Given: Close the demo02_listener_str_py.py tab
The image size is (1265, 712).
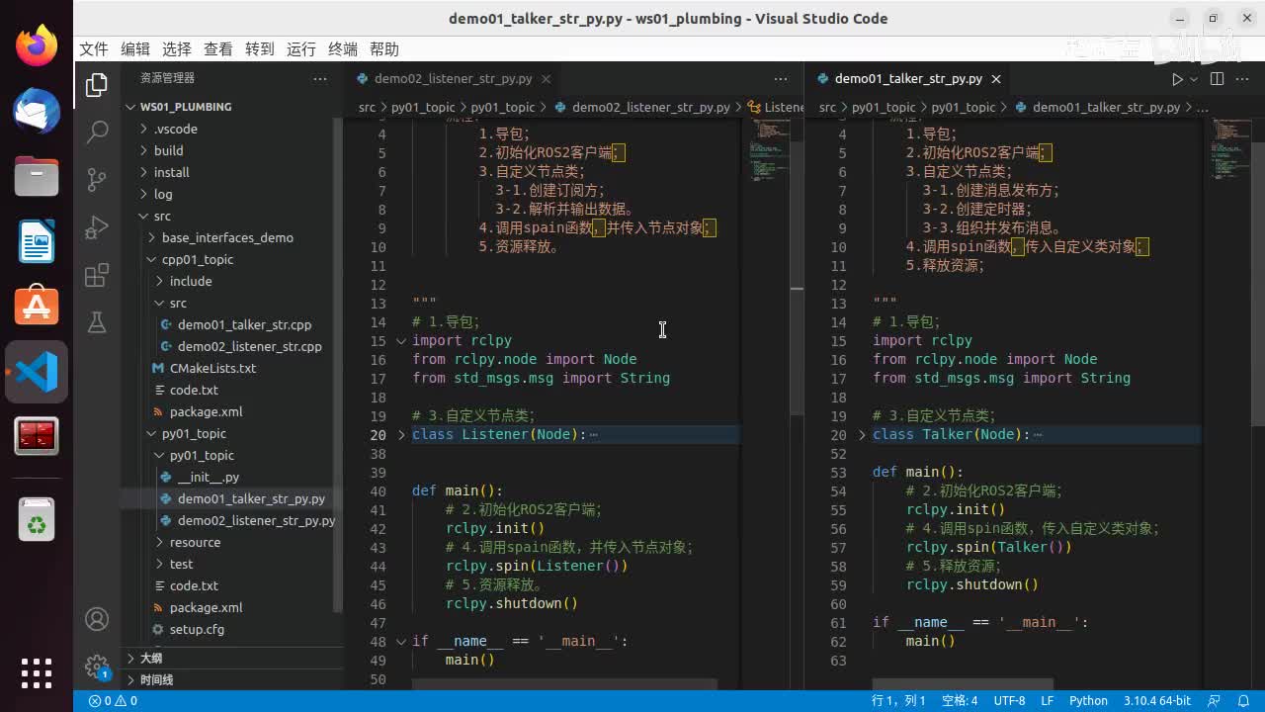Looking at the screenshot, I should pyautogui.click(x=546, y=79).
